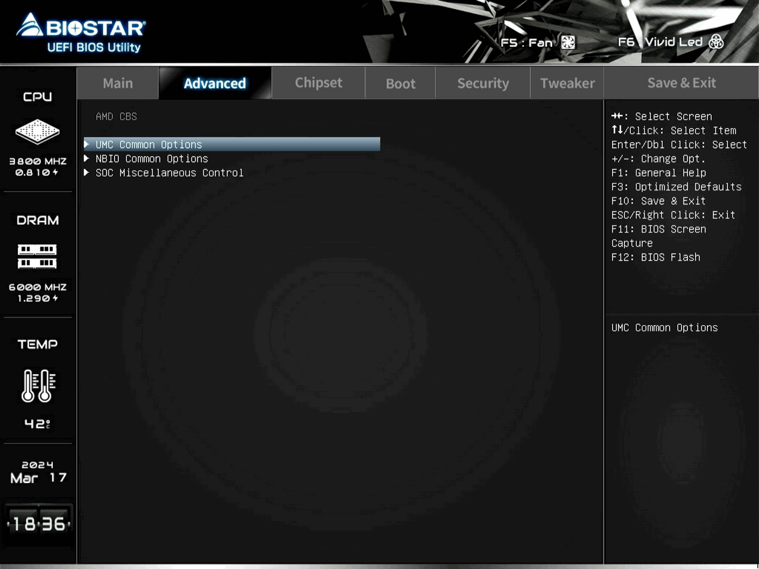Click the arrow beside SOC Miscellaneous Control
Image resolution: width=759 pixels, height=569 pixels.
(x=87, y=173)
